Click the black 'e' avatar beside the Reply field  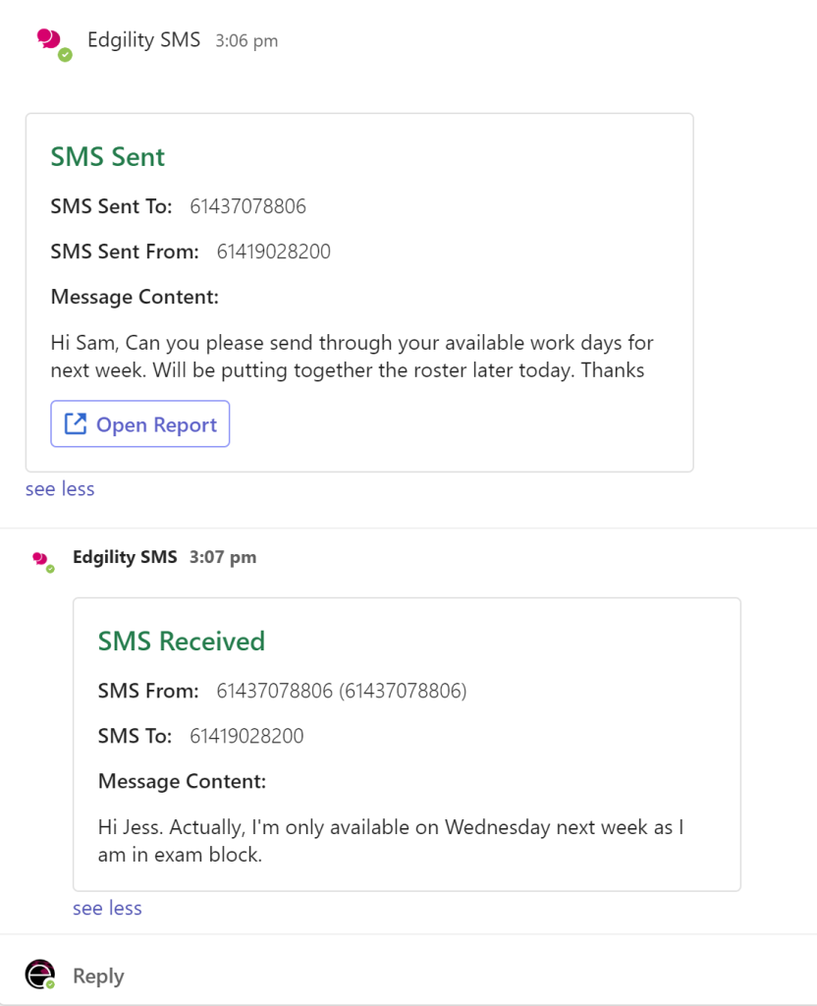(39, 975)
